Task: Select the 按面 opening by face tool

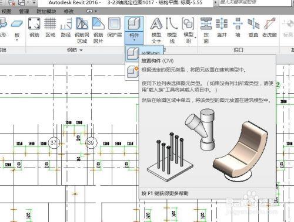Action: [206, 30]
